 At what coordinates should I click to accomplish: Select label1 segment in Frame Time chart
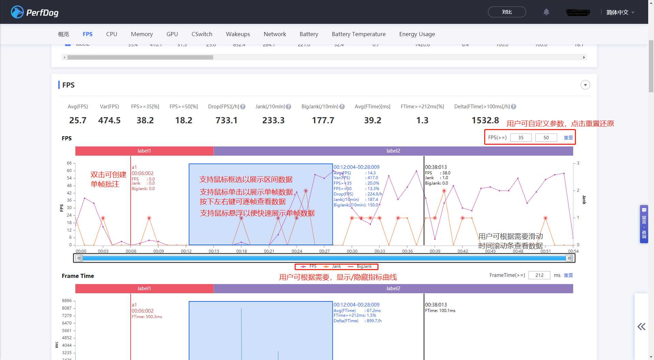coord(144,288)
